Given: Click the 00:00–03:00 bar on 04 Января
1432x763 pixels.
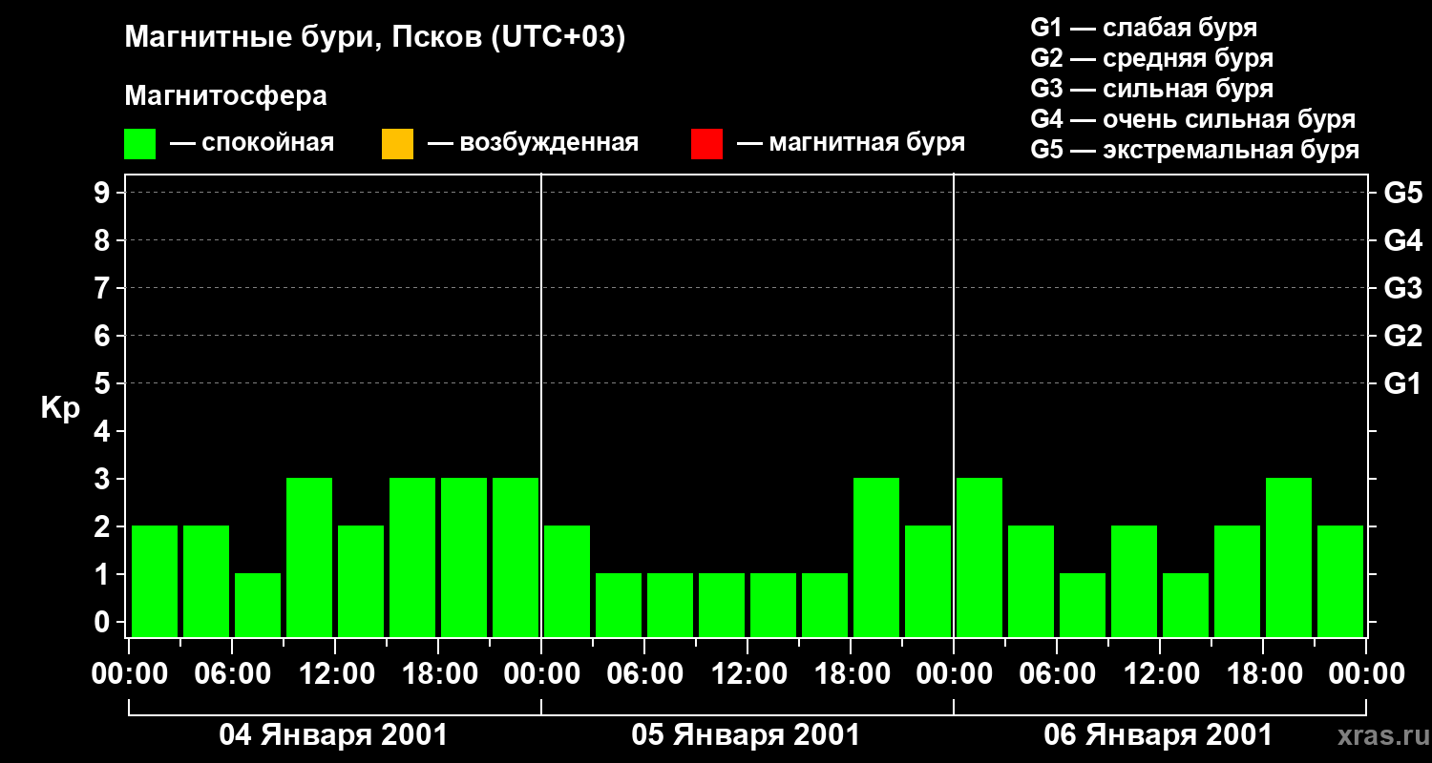Looking at the screenshot, I should tap(155, 581).
